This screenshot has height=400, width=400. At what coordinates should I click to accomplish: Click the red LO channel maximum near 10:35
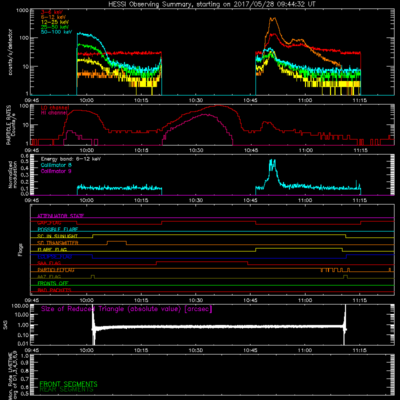tap(219, 105)
